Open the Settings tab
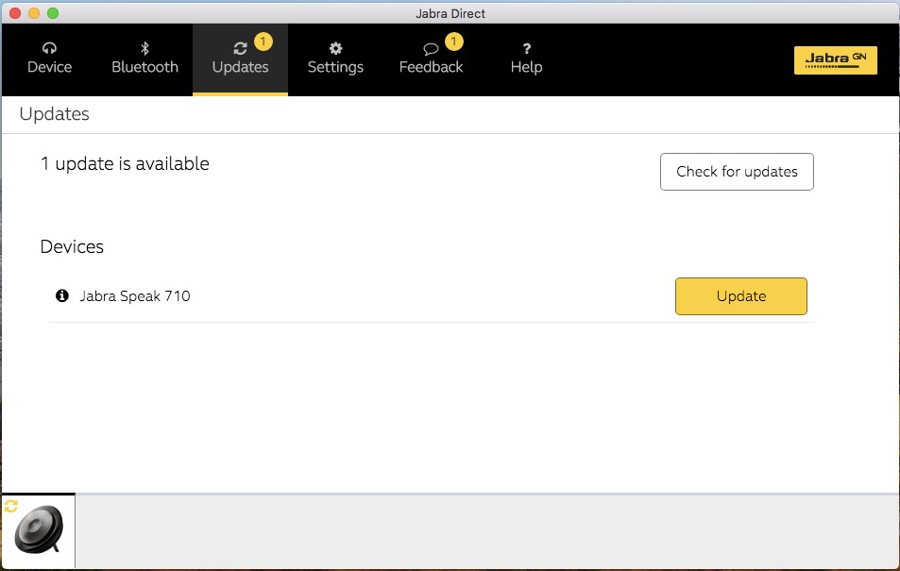900x571 pixels. tap(335, 59)
